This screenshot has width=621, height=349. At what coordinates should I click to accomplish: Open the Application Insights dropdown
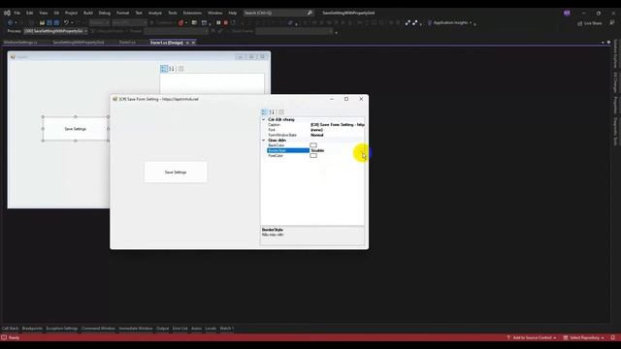point(471,23)
